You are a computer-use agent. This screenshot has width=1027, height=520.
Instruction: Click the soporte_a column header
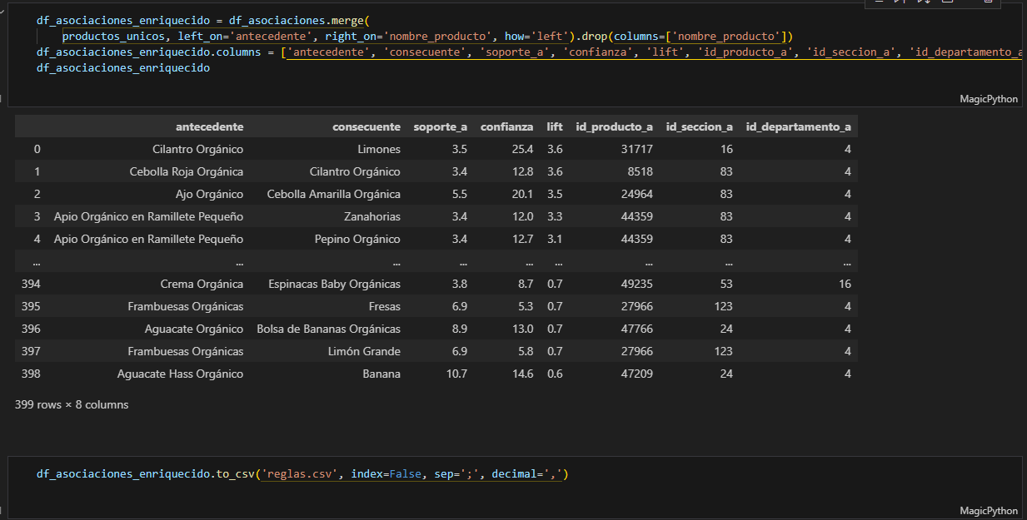click(x=440, y=126)
